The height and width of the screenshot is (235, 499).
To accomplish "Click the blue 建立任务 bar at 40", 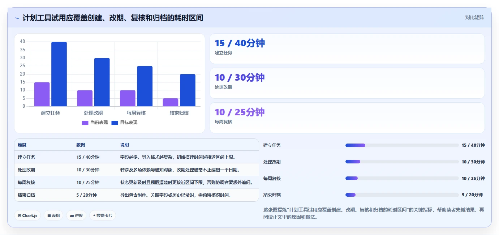I will pos(59,74).
